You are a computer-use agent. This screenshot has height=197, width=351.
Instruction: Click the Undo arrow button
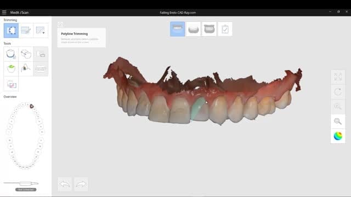[65, 184]
